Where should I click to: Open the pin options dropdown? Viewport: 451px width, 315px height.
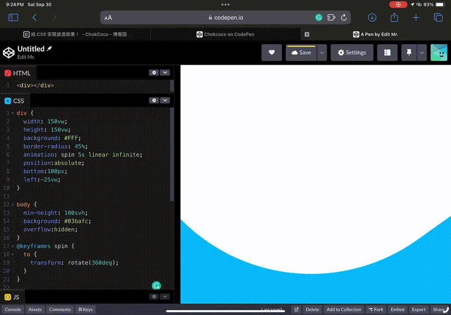[x=422, y=52]
